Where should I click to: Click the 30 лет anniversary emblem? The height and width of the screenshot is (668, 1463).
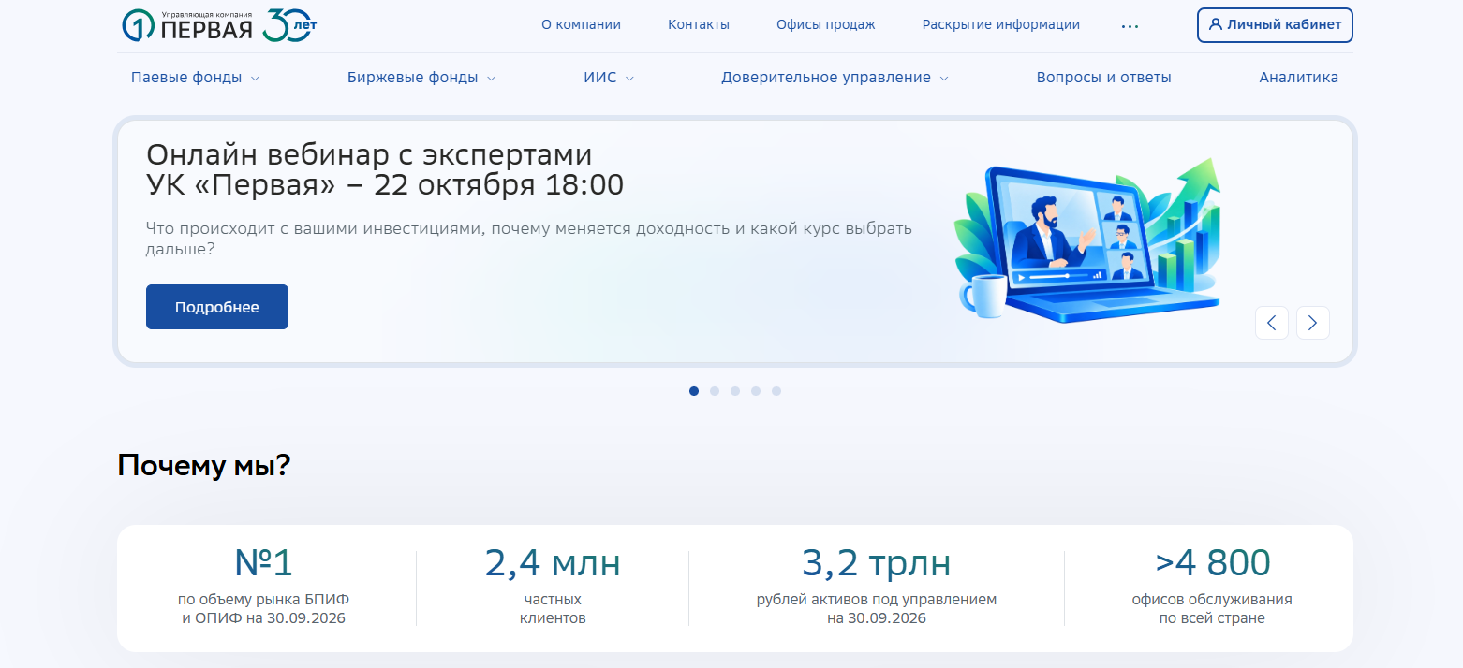[x=289, y=25]
